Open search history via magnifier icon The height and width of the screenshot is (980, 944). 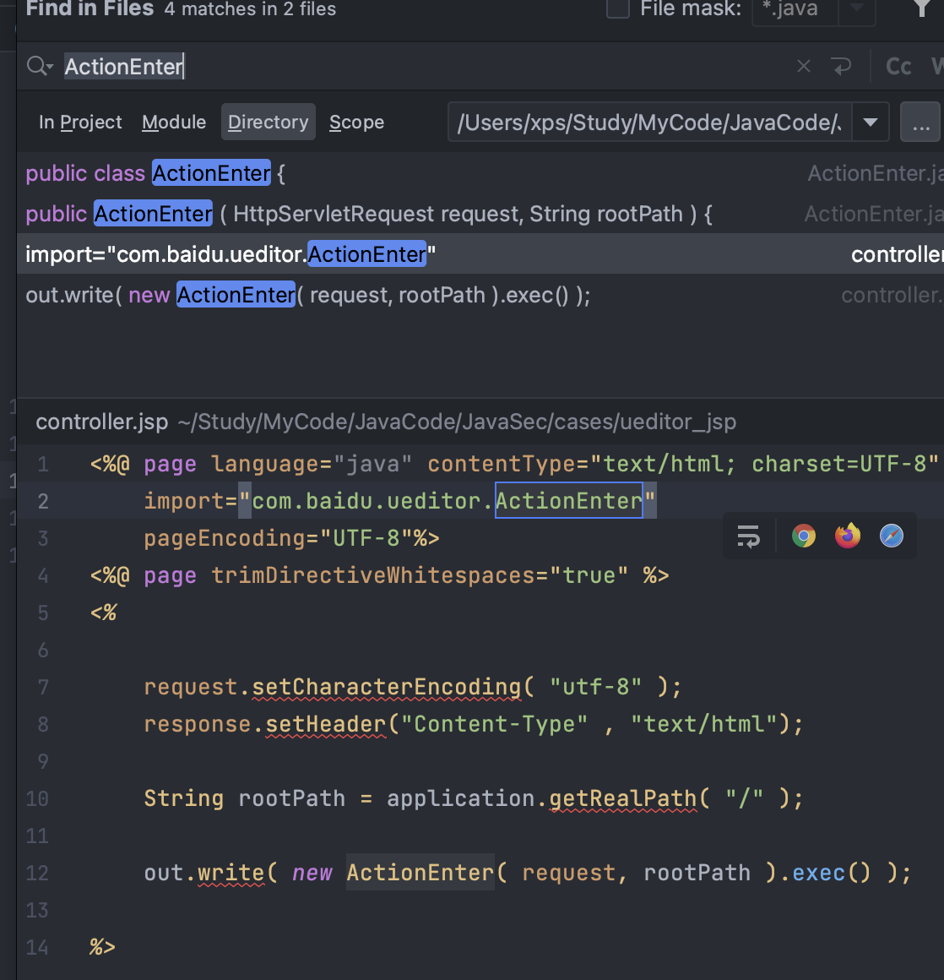[39, 66]
